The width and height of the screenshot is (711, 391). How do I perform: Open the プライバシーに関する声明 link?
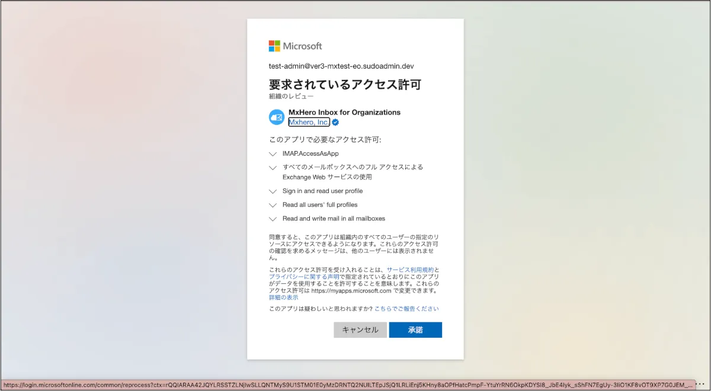[304, 277]
